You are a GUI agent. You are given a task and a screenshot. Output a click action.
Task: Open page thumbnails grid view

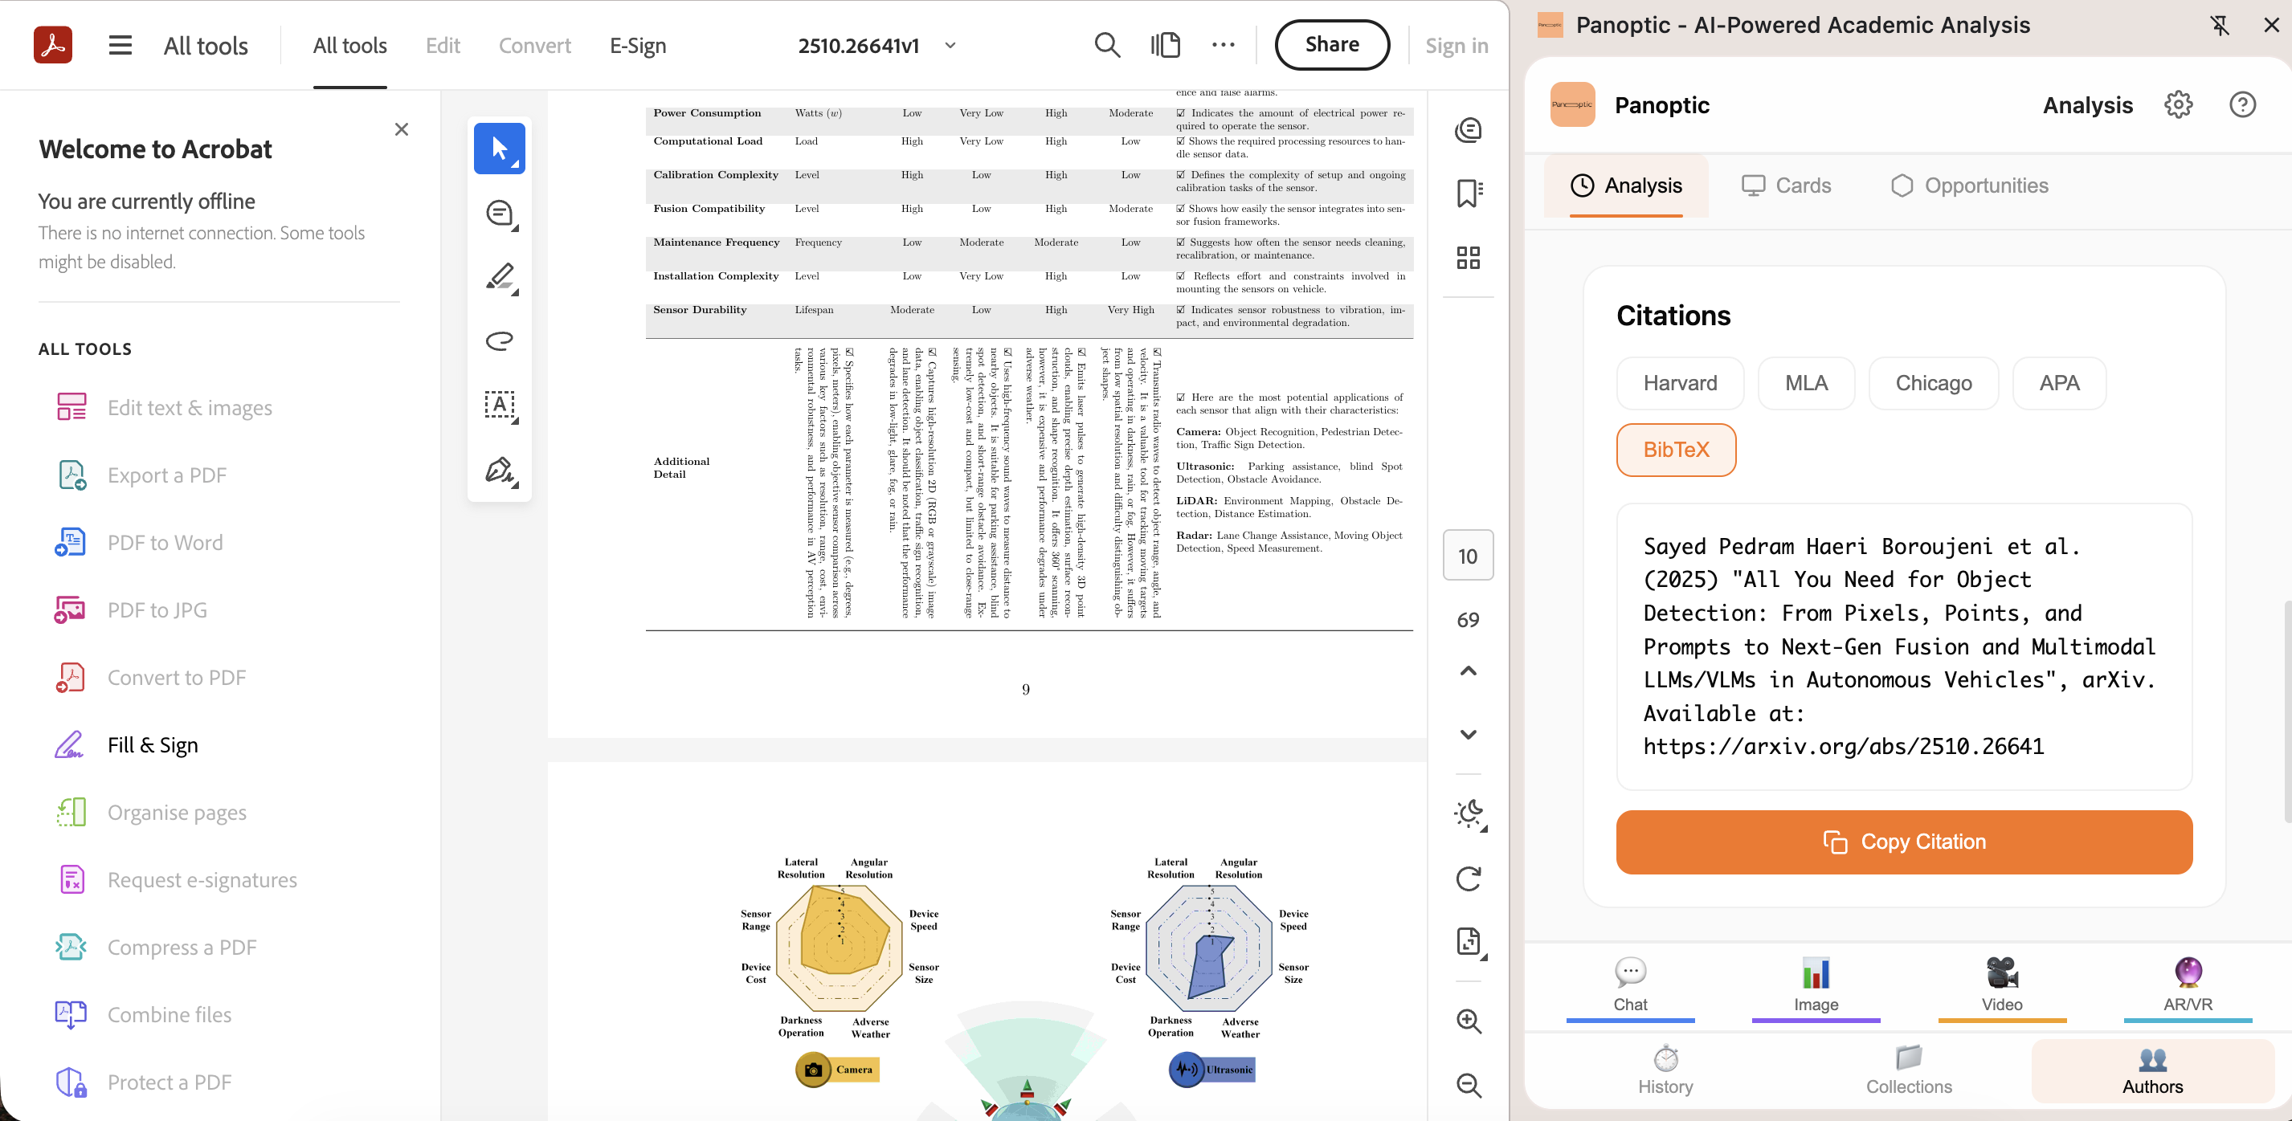point(1468,258)
